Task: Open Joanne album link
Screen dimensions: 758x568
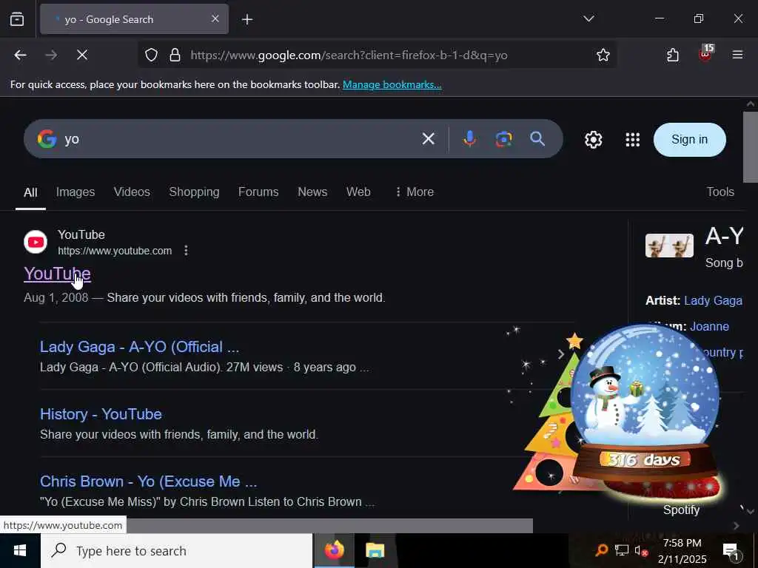Action: click(x=709, y=326)
